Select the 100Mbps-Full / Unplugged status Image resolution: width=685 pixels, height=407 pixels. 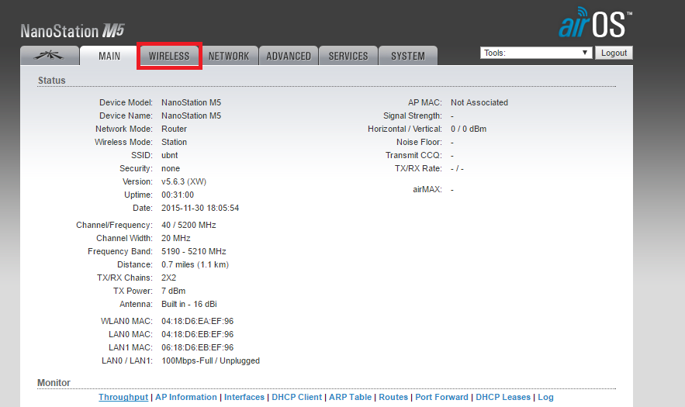click(210, 360)
